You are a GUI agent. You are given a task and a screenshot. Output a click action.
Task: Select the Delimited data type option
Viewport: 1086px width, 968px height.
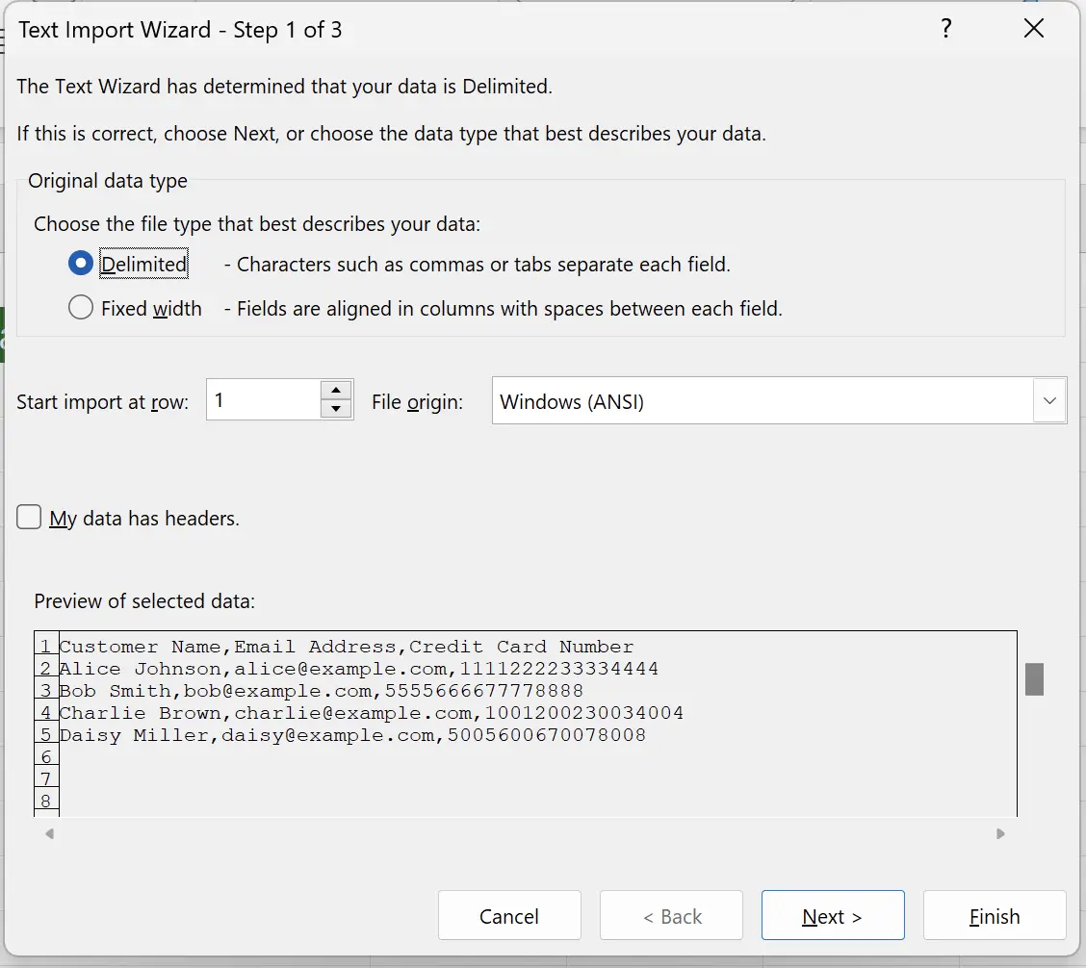(80, 262)
